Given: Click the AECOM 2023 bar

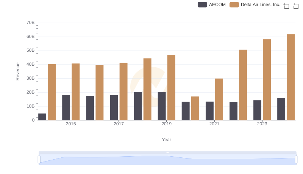Looking at the screenshot, I should coord(258,110).
